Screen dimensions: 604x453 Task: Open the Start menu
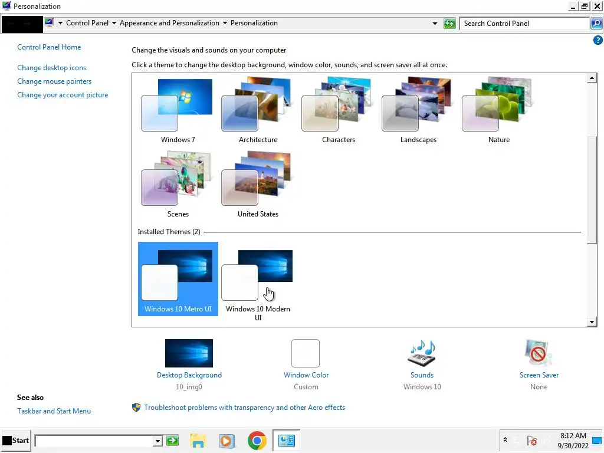coord(16,440)
